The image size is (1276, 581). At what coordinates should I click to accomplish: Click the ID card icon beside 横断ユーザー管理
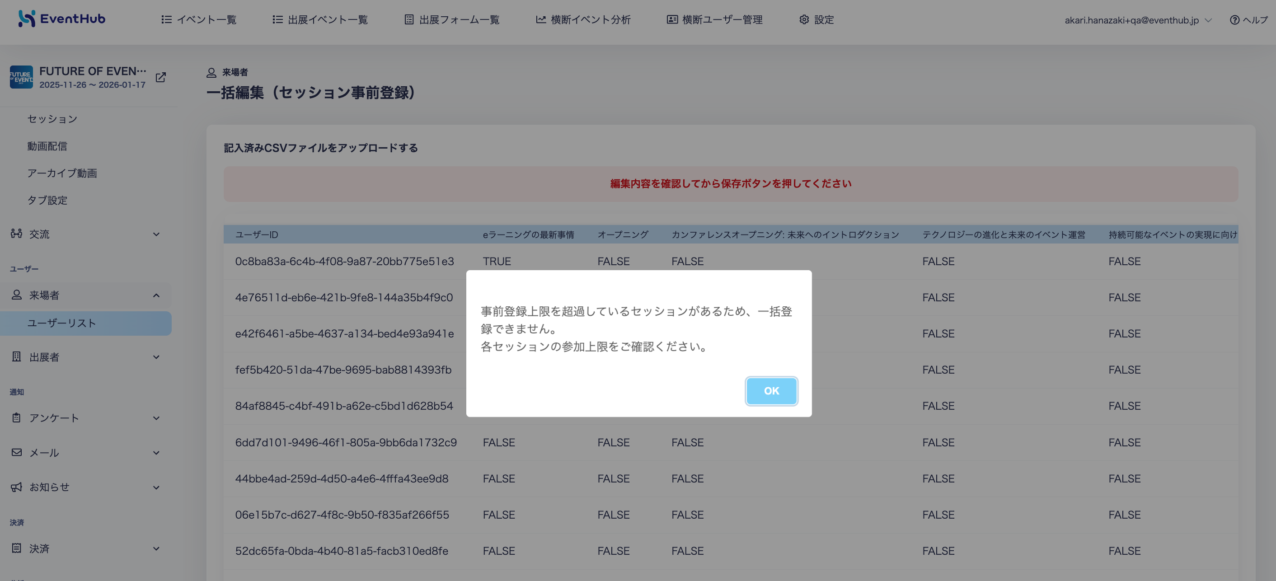[672, 19]
